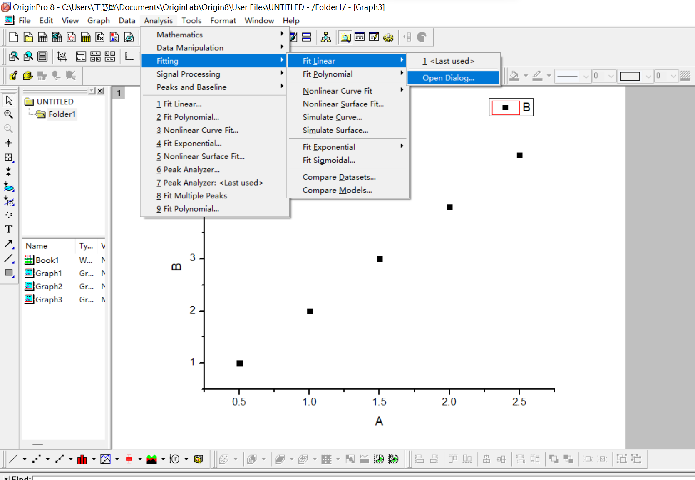Click recent item 6 Peak Analyzer...

click(215, 170)
